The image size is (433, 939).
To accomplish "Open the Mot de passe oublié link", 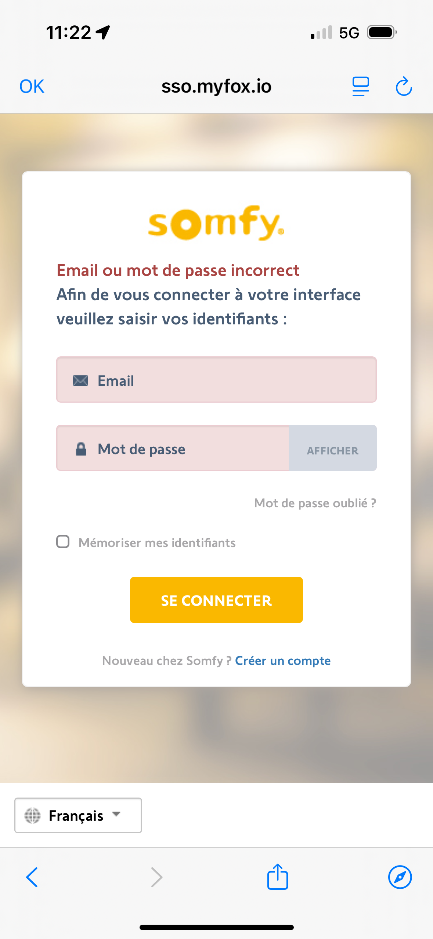I will (x=315, y=503).
